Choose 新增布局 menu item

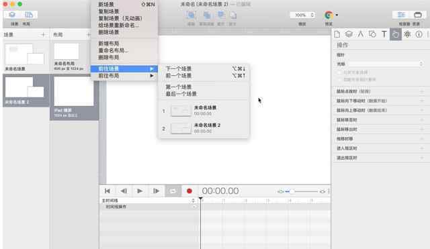point(124,44)
